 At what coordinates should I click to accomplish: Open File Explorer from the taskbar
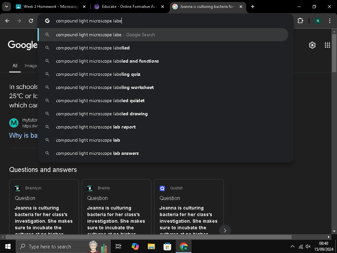pos(151,246)
